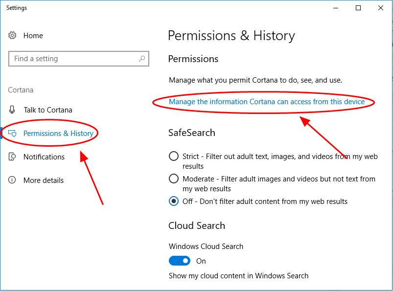Select Off SafeSearch radio button

coord(174,201)
